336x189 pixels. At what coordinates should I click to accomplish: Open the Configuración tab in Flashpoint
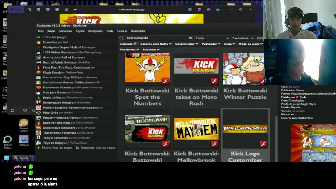coord(95,31)
